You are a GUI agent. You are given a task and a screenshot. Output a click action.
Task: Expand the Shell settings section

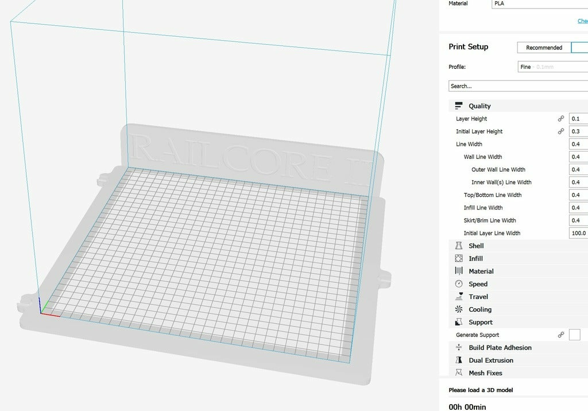(519, 246)
